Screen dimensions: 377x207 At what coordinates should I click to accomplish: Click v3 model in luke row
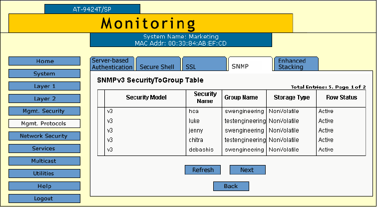pos(110,121)
